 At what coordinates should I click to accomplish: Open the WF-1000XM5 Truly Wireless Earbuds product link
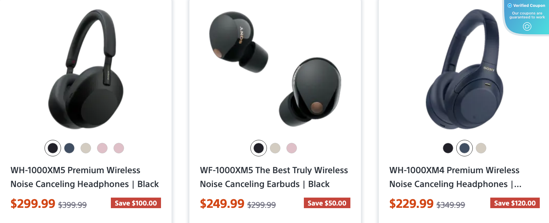tap(274, 177)
